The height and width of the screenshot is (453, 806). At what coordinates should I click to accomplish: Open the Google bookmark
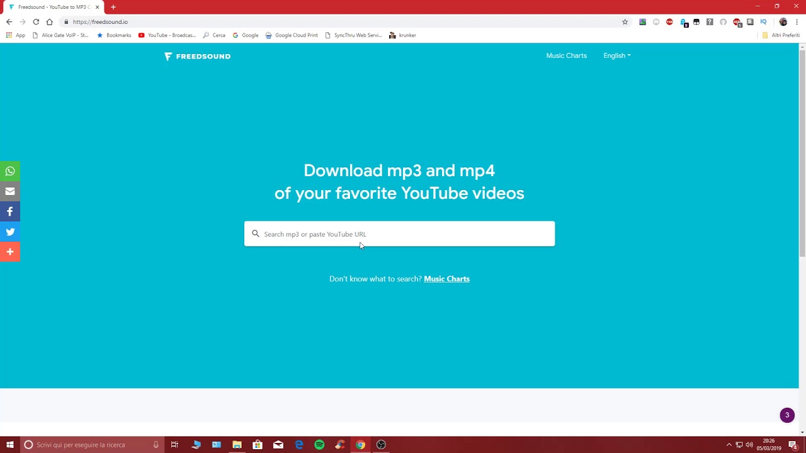point(246,35)
